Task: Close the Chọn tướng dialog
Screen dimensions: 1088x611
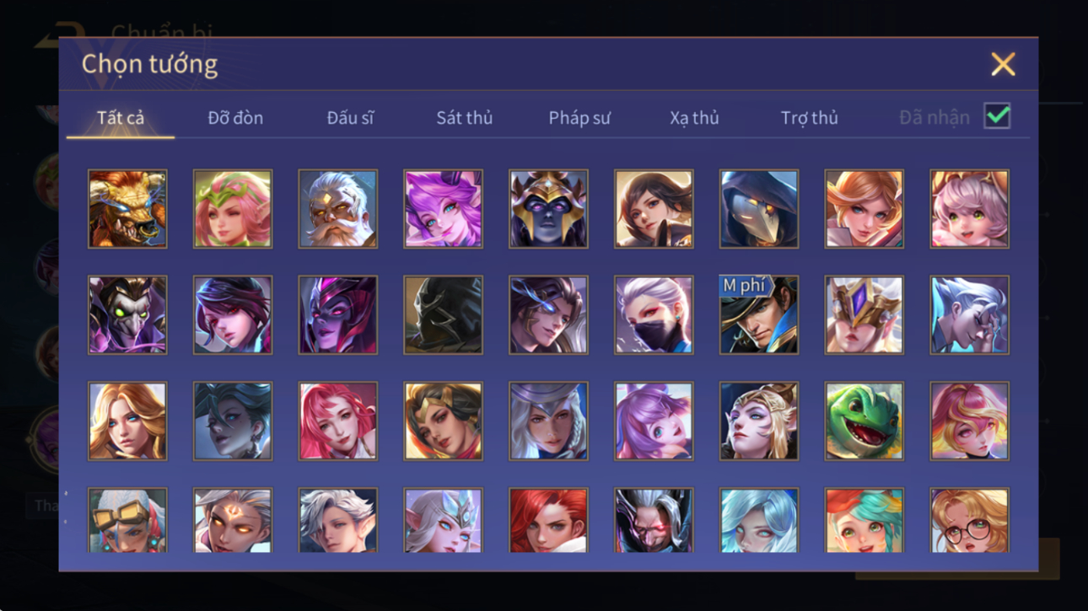Action: (x=1003, y=64)
